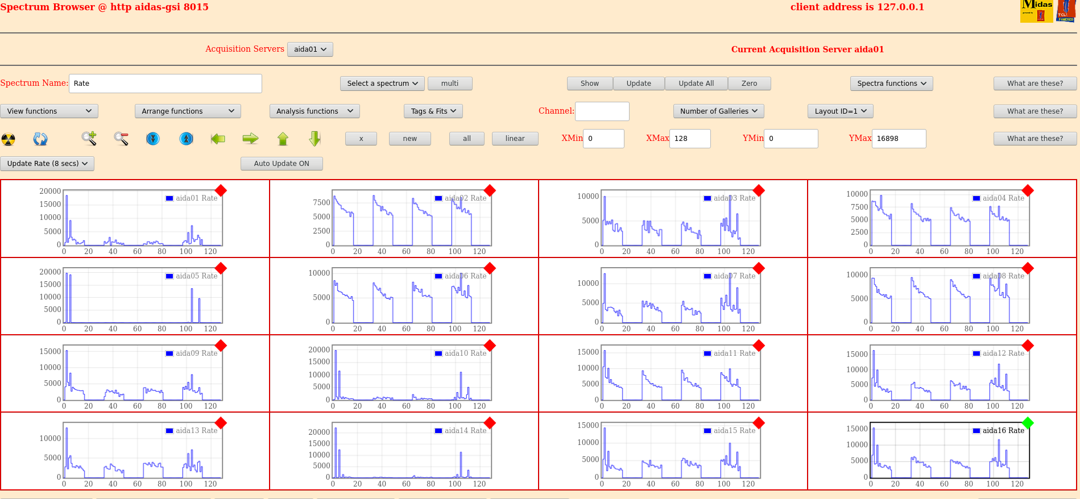Toggle selection diamond on aida12 Rate
Screen dimensions: 1080x499
(1028, 346)
